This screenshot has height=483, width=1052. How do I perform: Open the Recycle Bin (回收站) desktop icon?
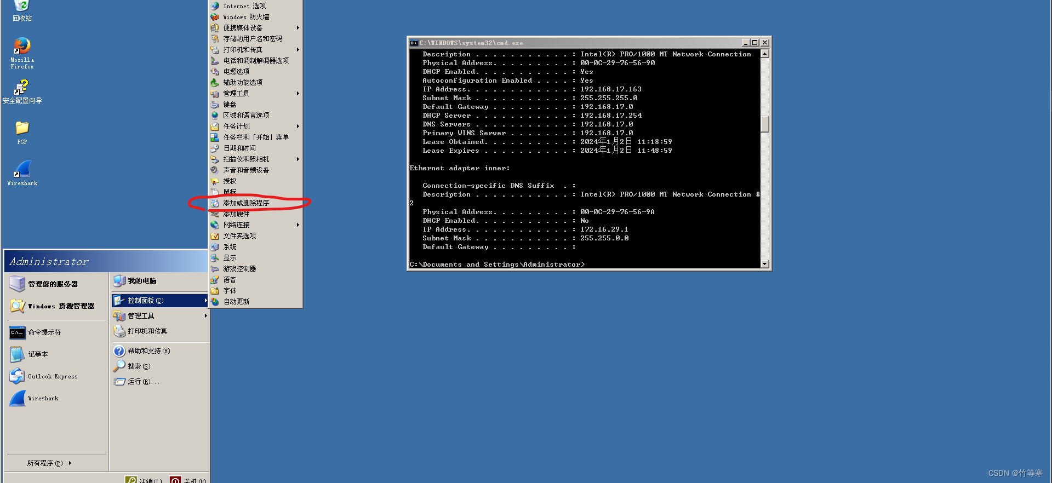(22, 11)
